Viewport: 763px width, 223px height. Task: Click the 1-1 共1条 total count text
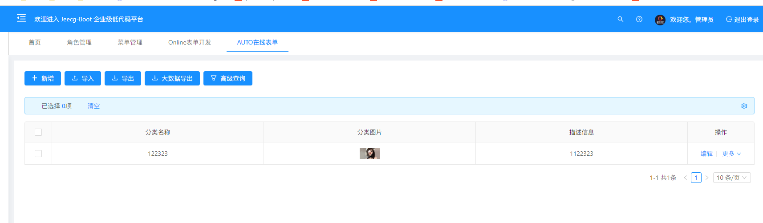pyautogui.click(x=663, y=178)
